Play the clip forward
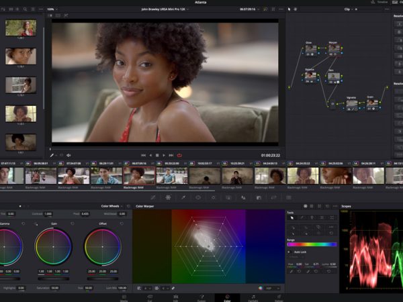 (164, 156)
